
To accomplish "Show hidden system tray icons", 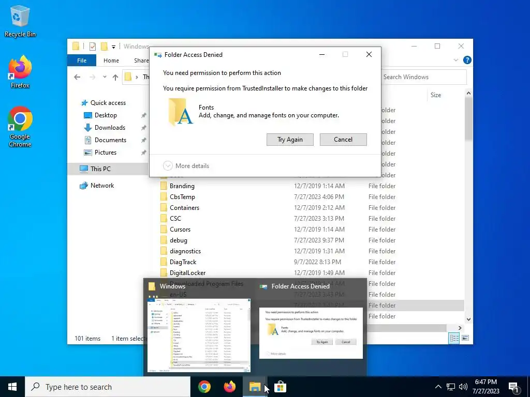I will (438, 387).
